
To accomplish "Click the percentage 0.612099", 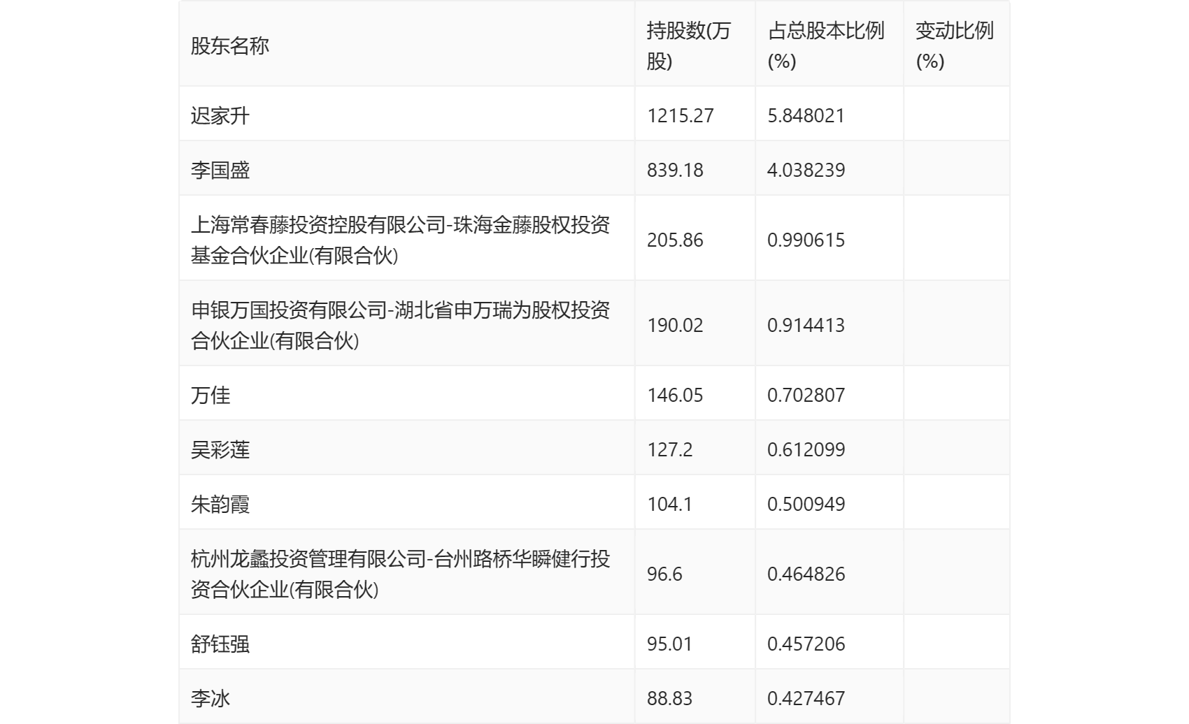I will [x=806, y=449].
